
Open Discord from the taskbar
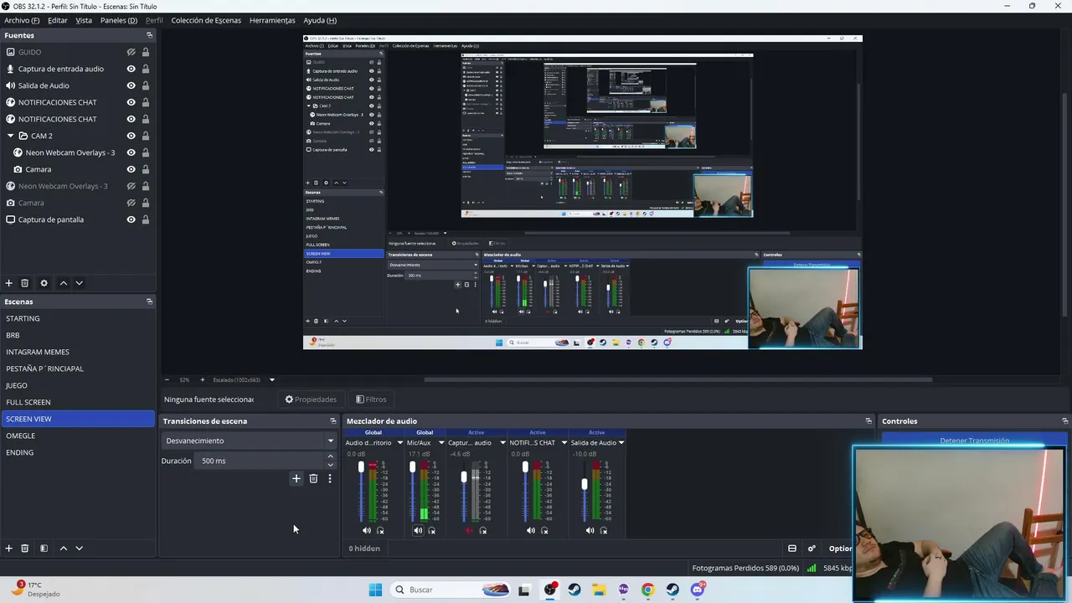tap(698, 590)
